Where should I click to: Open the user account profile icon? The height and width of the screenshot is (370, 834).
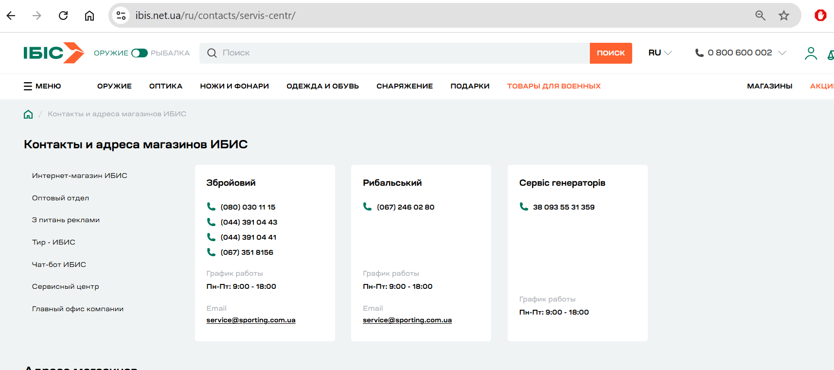click(811, 53)
